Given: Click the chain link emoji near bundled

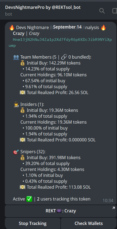Looking at the screenshot, I should point(64,57).
